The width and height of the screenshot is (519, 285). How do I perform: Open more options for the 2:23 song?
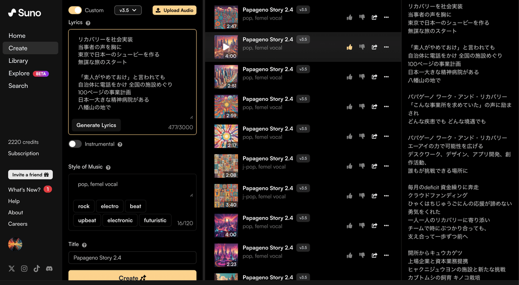coord(386,256)
